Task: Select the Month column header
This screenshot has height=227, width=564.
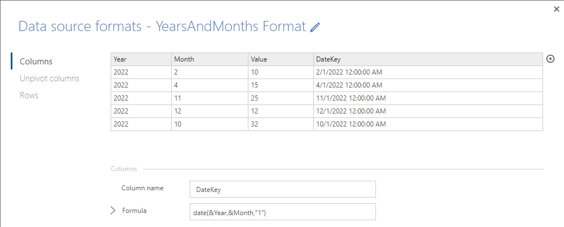Action: (209, 59)
